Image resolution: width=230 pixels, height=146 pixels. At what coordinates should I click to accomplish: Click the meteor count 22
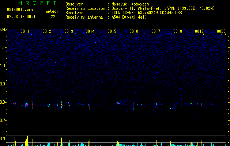click(53, 17)
